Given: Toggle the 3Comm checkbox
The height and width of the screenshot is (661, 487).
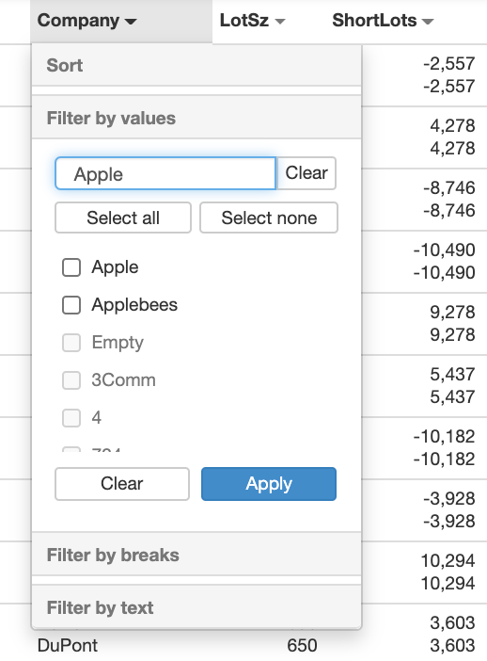Looking at the screenshot, I should coord(71,380).
